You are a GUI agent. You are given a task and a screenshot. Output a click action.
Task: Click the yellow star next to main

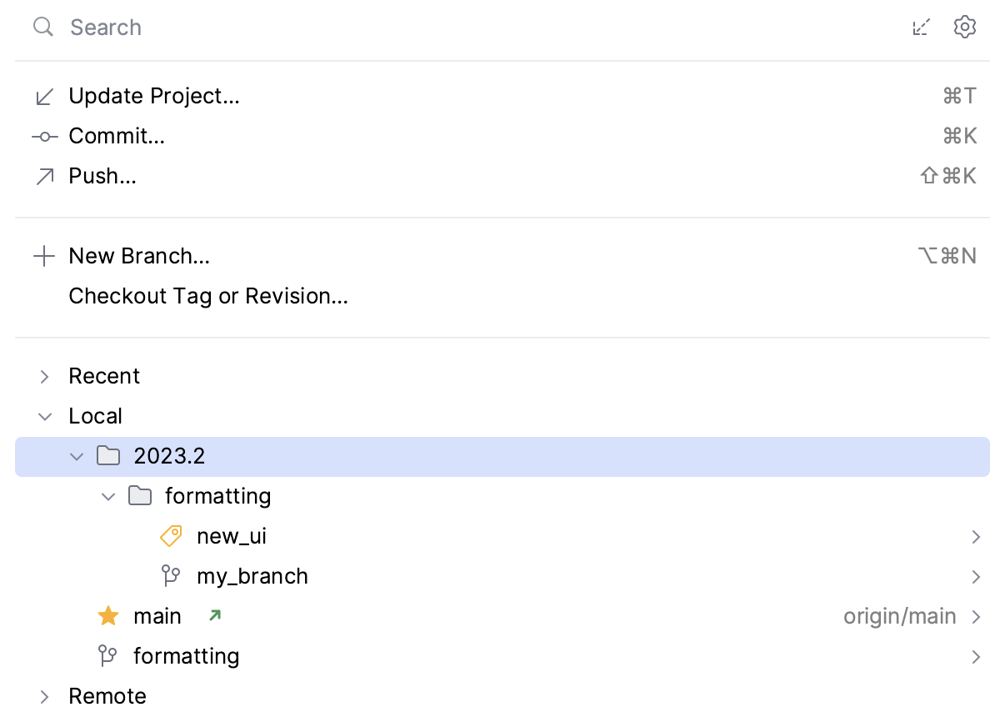[108, 616]
